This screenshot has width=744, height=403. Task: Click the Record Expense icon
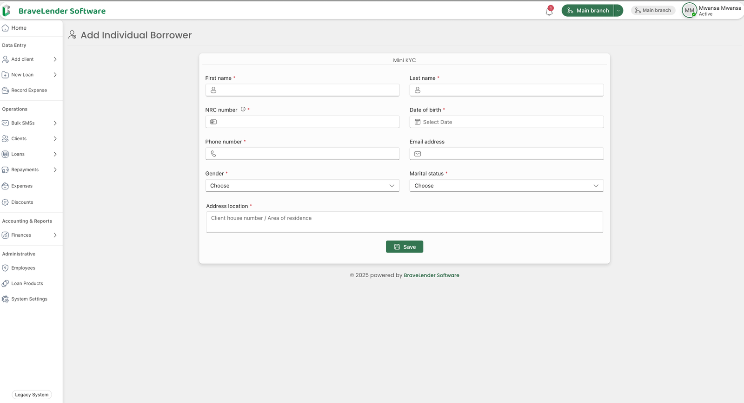click(5, 91)
